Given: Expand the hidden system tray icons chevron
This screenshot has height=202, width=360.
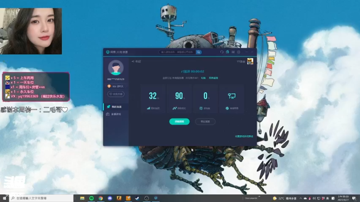Looking at the screenshot, I should point(301,198).
